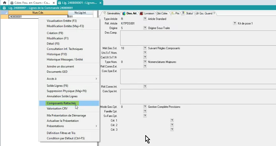Choose Historique (F10) from context menu
This screenshot has height=146, width=276.
pyautogui.click(x=57, y=54)
